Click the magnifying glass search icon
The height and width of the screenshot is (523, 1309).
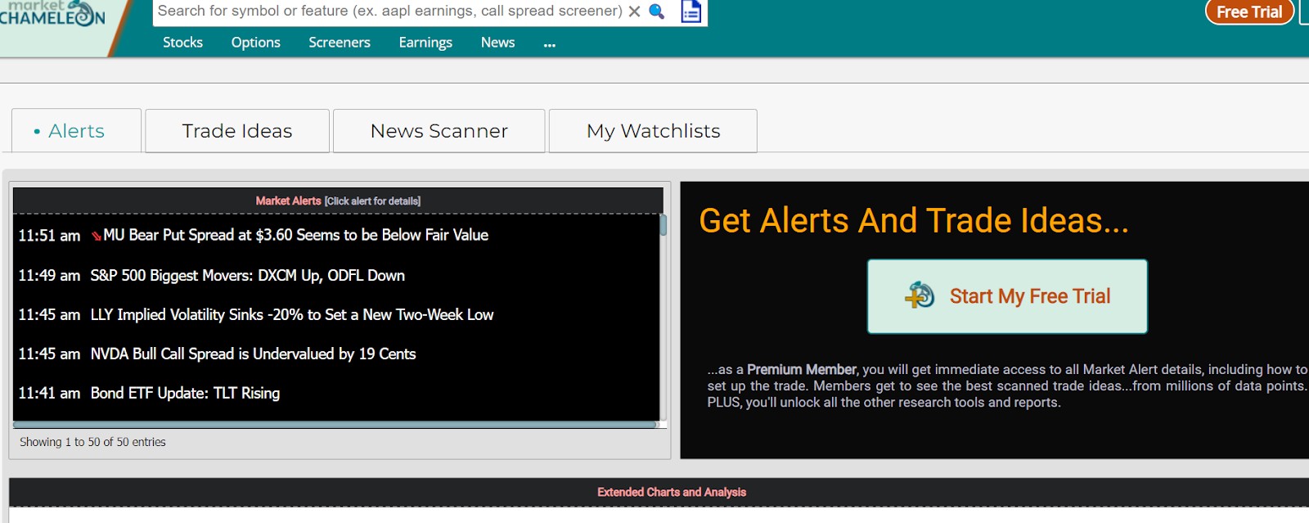(656, 11)
